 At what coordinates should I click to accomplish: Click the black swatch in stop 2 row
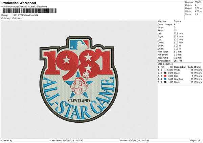click(x=165, y=73)
